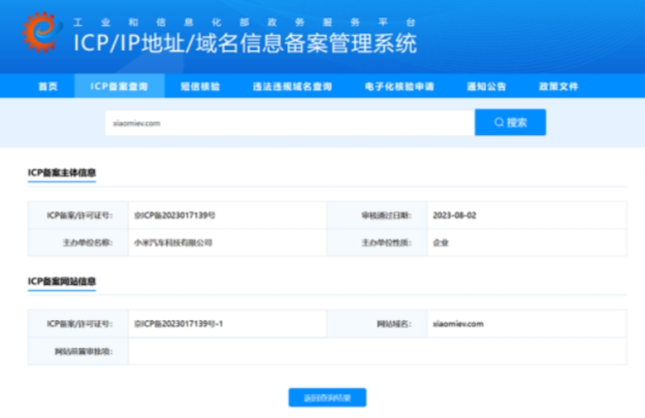Click the MIIT gear logo icon
Screen dimensions: 645x418
pos(44,34)
